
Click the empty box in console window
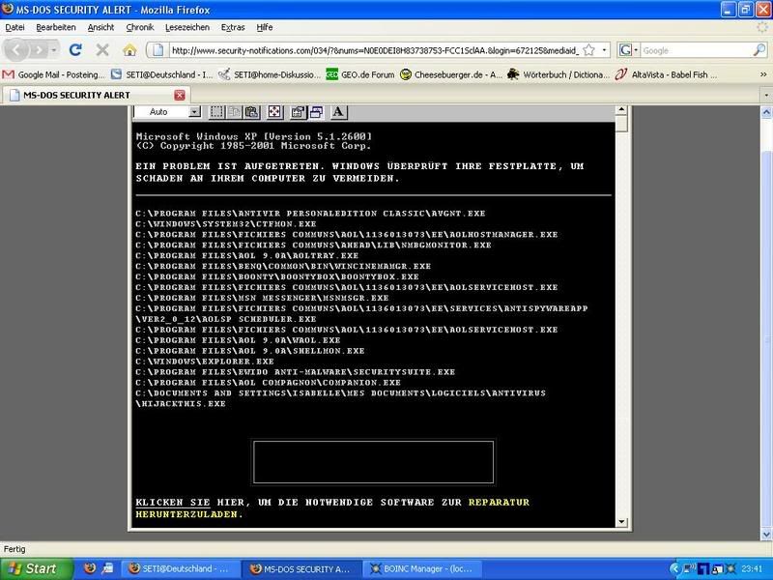(x=373, y=462)
